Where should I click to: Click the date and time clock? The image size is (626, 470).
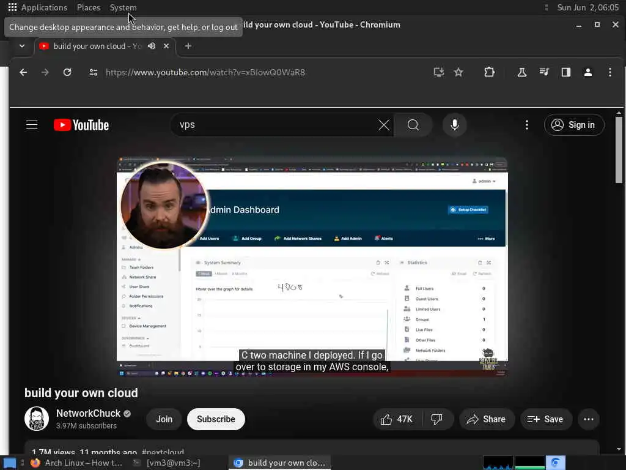(587, 7)
